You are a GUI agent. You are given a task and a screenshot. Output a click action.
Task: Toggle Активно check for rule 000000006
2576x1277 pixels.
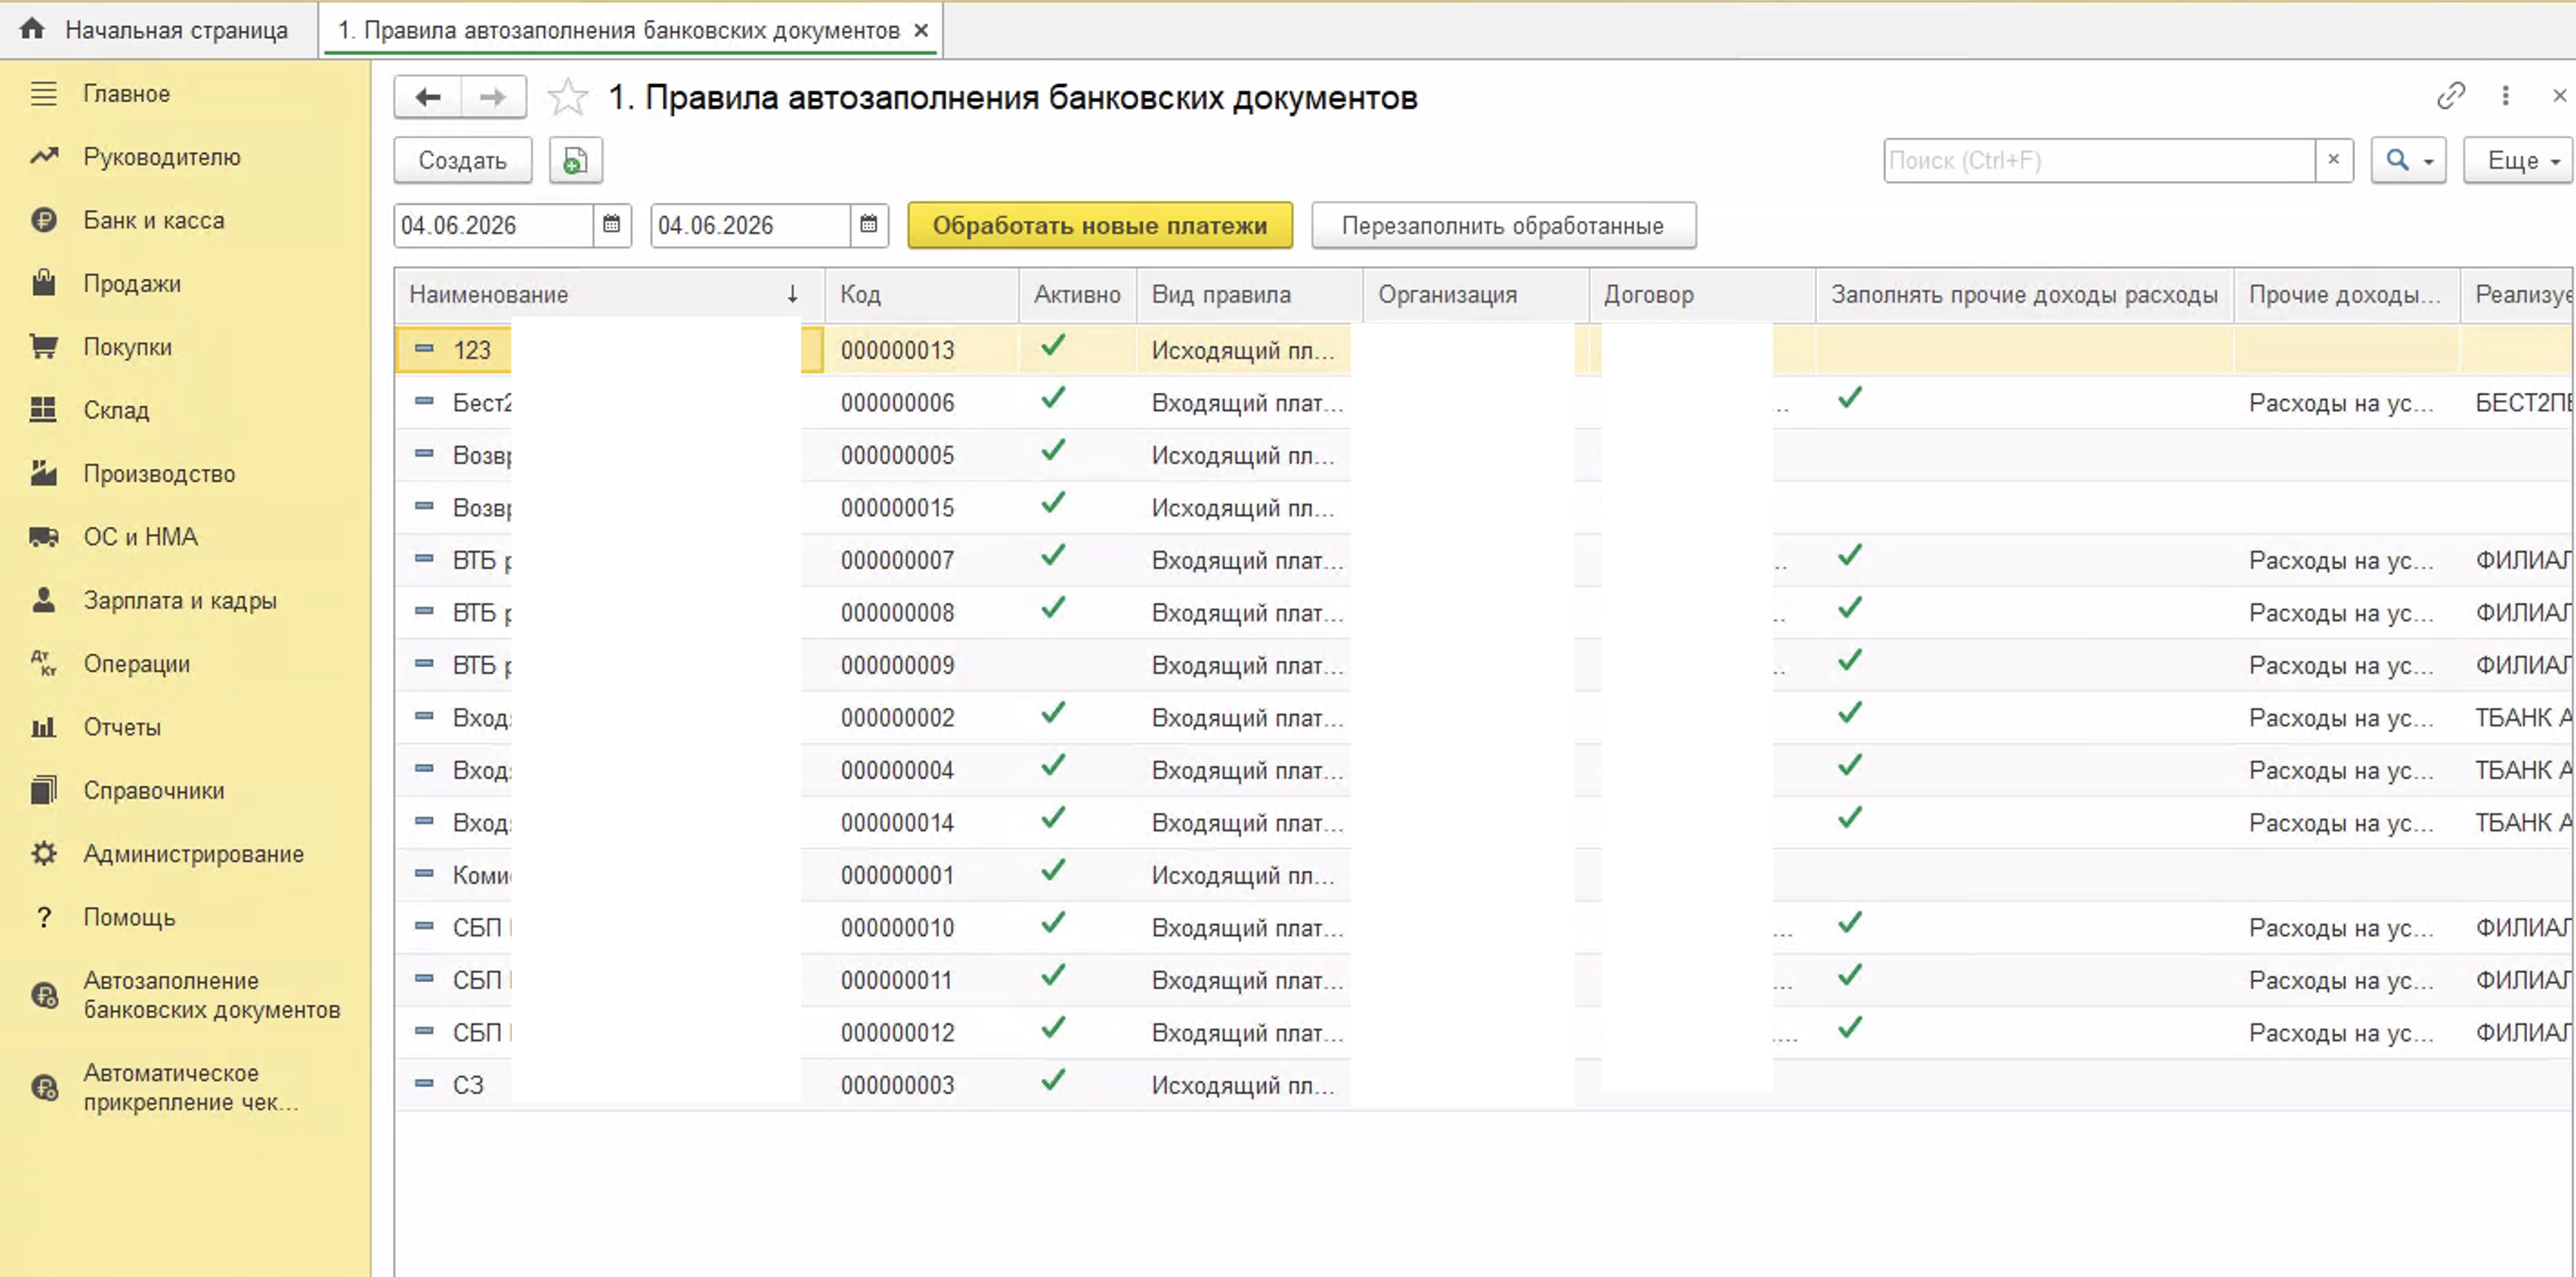[x=1052, y=399]
